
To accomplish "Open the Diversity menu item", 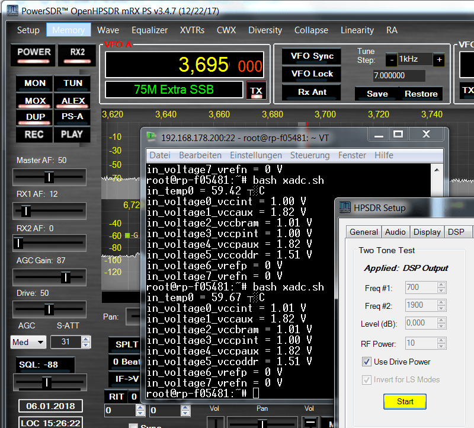I will coord(265,30).
